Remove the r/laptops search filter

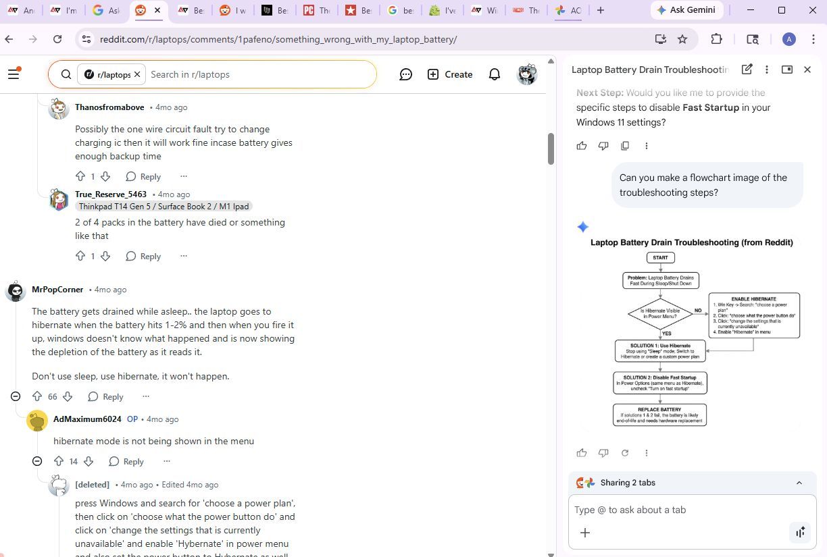coord(137,74)
